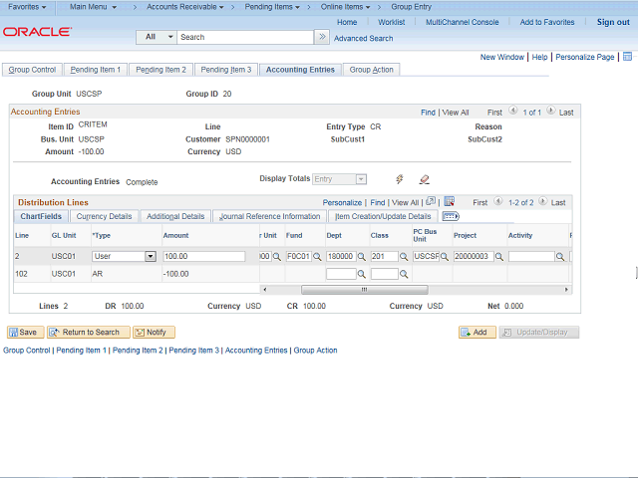Click the New Window link
The width and height of the screenshot is (638, 478).
(x=502, y=57)
